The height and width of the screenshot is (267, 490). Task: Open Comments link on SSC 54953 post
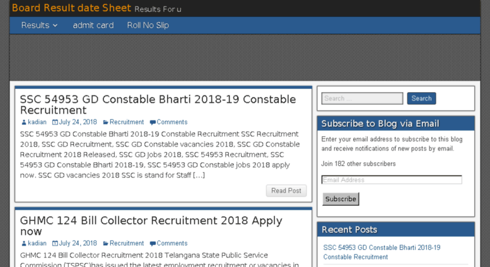(x=172, y=122)
